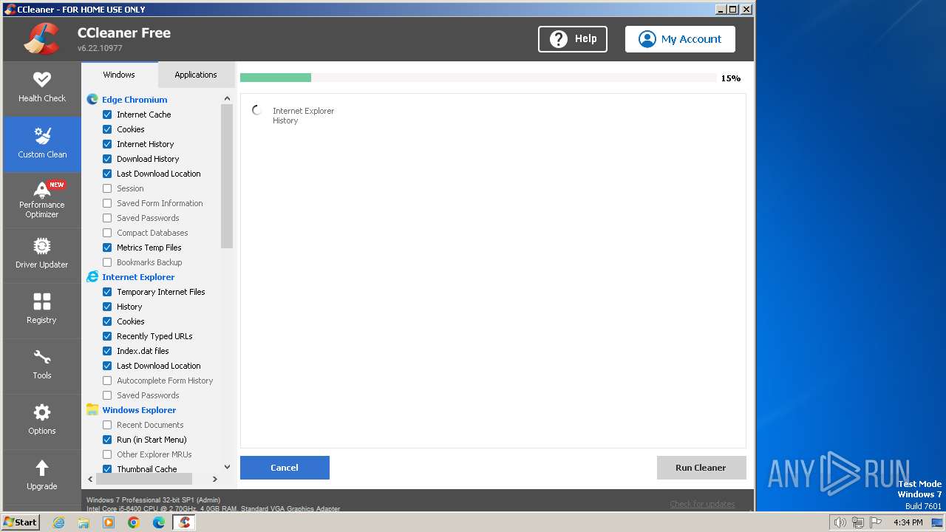
Task: Click the CCleaner logo in header
Action: pos(41,39)
